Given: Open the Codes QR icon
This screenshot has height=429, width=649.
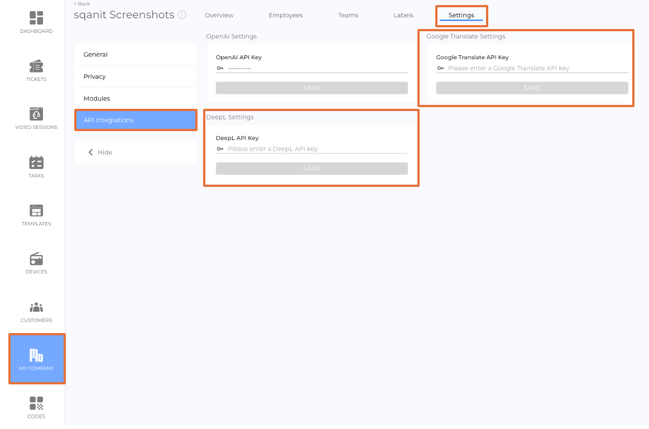Looking at the screenshot, I should [x=36, y=403].
